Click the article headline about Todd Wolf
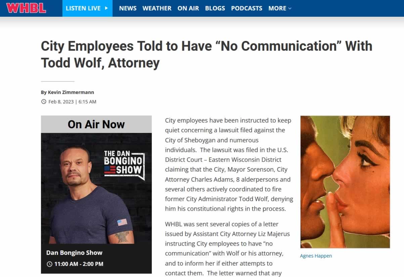 click(207, 54)
